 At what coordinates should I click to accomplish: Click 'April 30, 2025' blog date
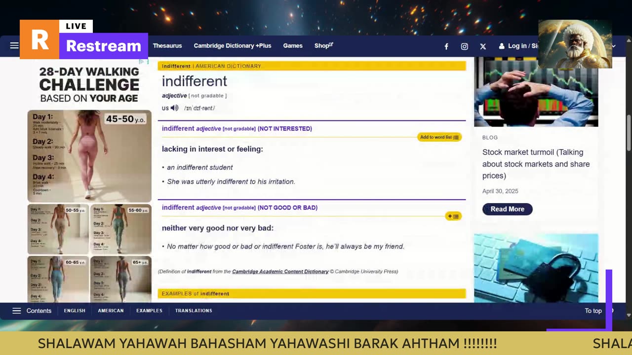pos(500,191)
